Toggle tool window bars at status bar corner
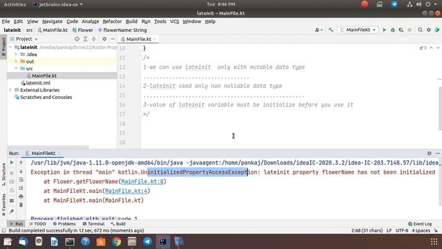 point(4,230)
